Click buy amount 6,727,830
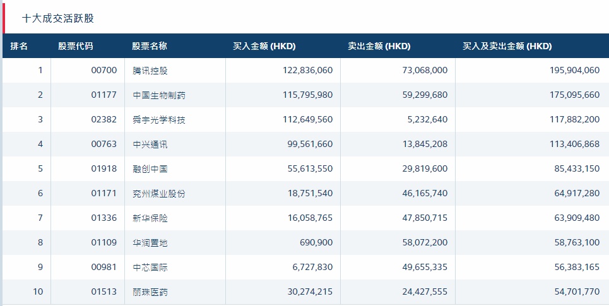Screen dimensions: 609x306 tap(312, 267)
